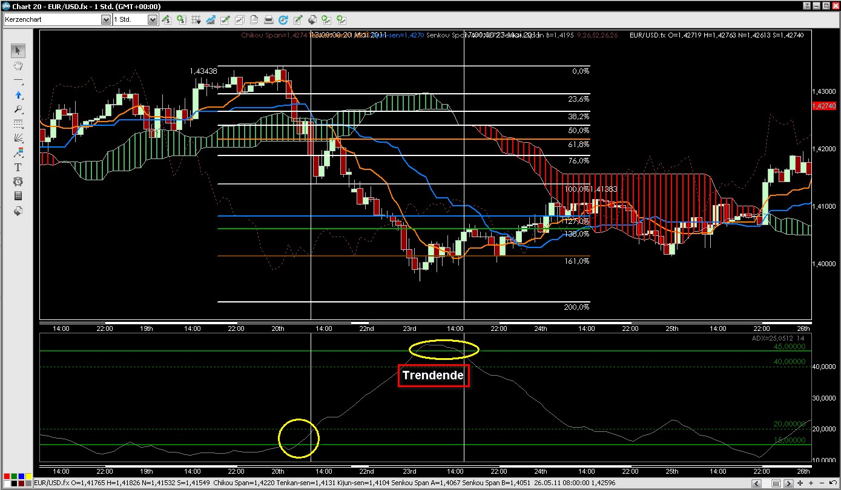Select the arrow pointer tool
The image size is (841, 490).
pos(18,51)
